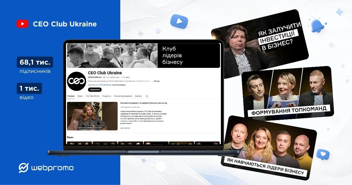Open the YouTube Shorts tab
Viewport: 352px width, 185px height.
pyautogui.click(x=92, y=96)
